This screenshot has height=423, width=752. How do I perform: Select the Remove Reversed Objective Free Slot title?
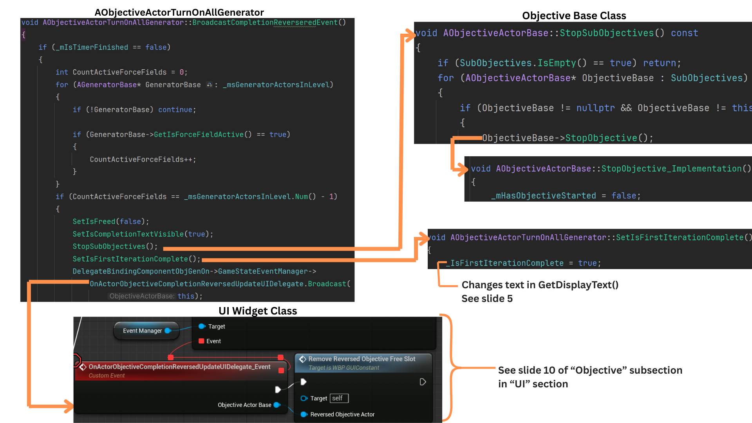[x=362, y=359]
